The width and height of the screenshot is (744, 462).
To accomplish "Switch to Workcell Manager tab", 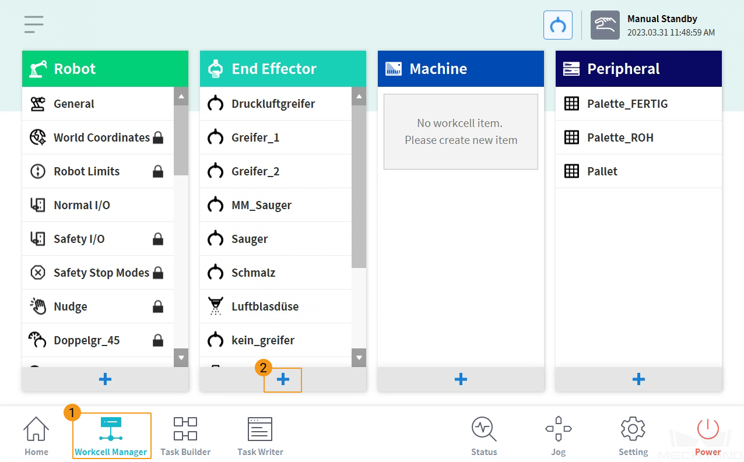I will (x=111, y=436).
